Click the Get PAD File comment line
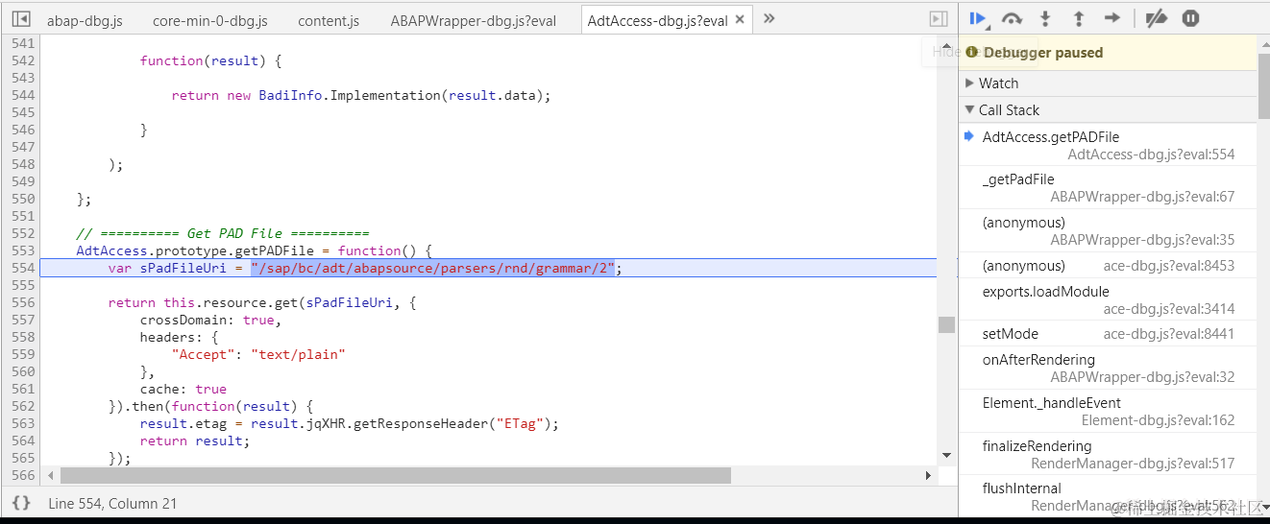This screenshot has width=1270, height=524. [x=223, y=233]
